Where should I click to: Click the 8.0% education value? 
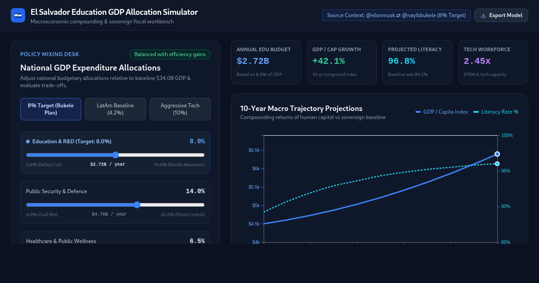(197, 141)
